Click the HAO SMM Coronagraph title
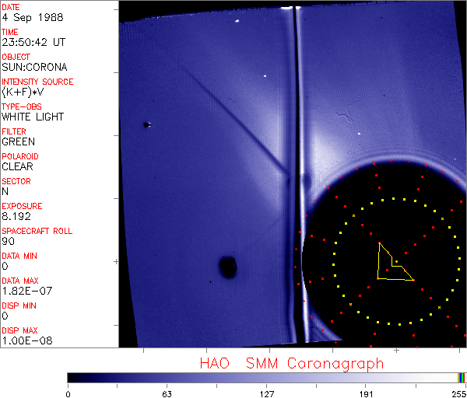This screenshot has width=467, height=398. pyautogui.click(x=292, y=363)
